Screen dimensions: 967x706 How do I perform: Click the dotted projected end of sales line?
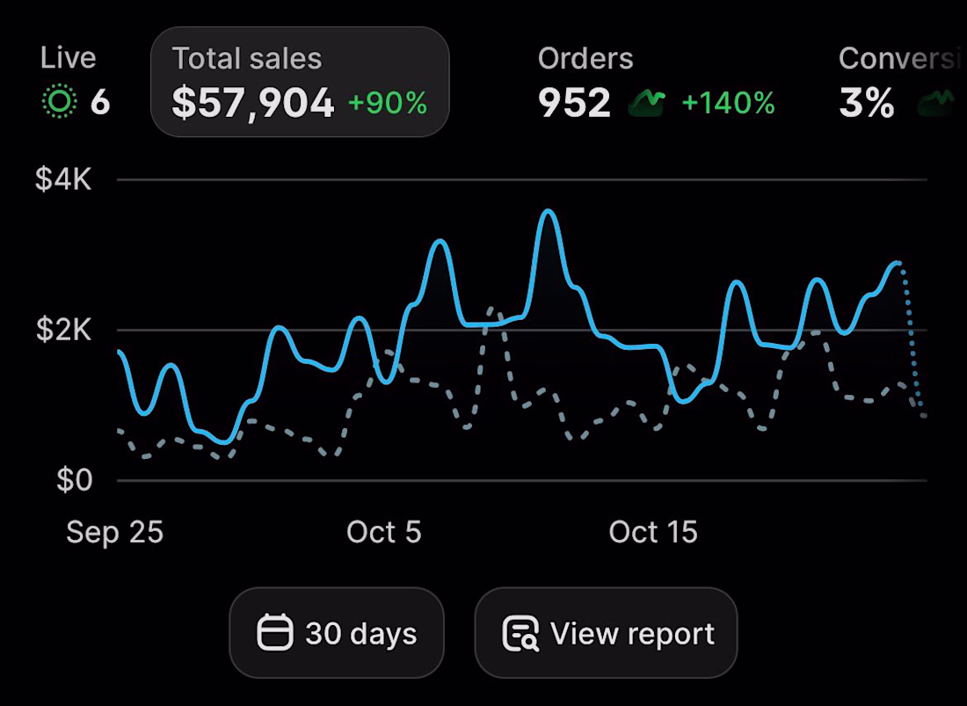912,338
